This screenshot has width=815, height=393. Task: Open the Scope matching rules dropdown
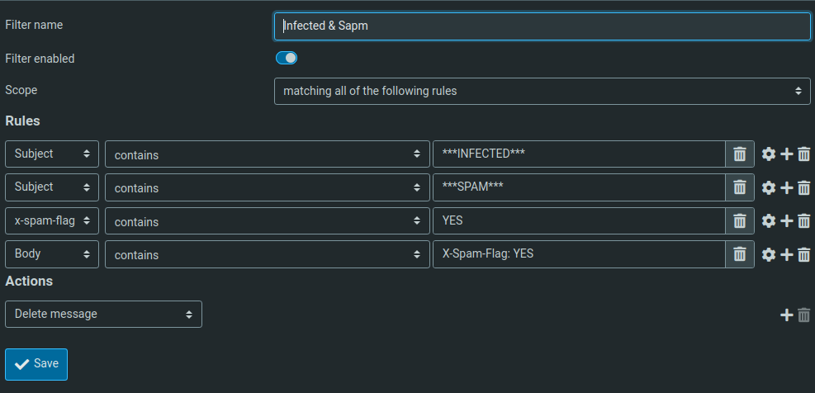click(x=542, y=91)
